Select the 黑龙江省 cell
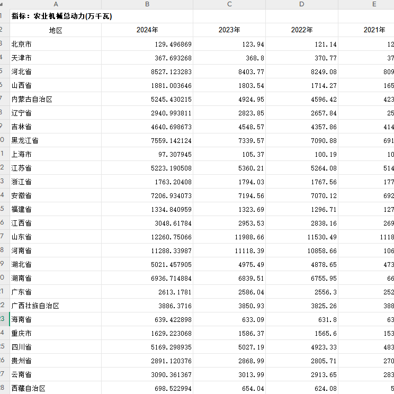 click(56, 140)
